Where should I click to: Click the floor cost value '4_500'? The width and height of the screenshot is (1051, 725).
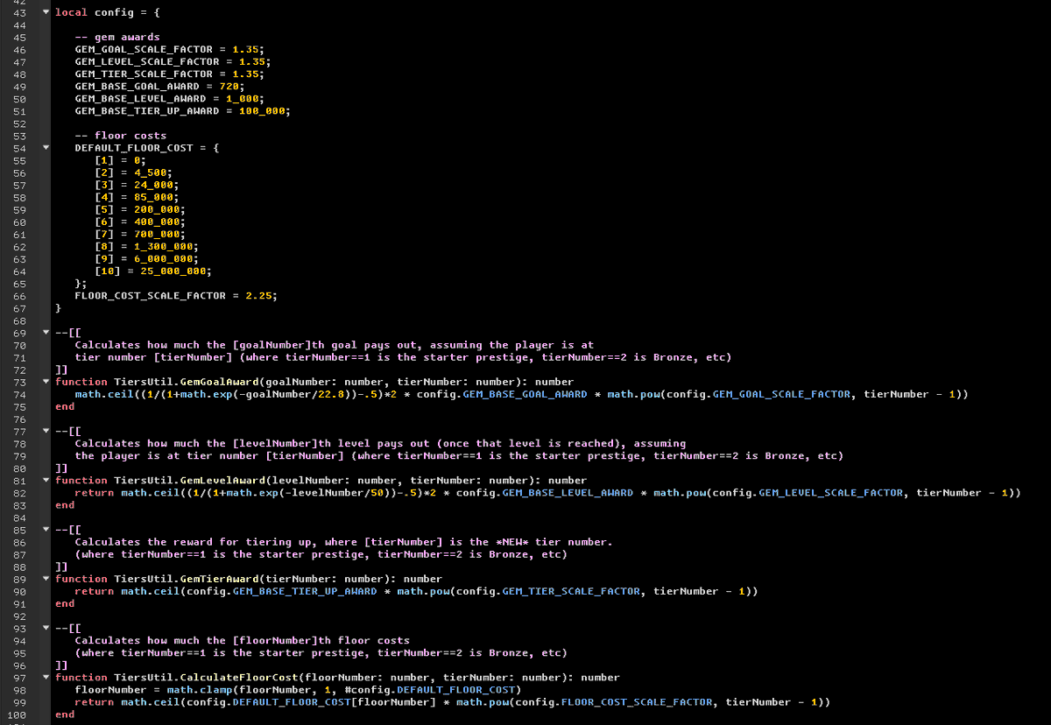coord(150,172)
